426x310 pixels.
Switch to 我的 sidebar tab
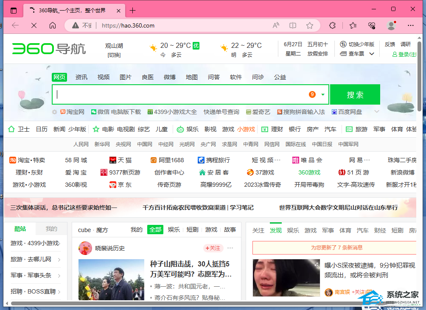point(51,229)
